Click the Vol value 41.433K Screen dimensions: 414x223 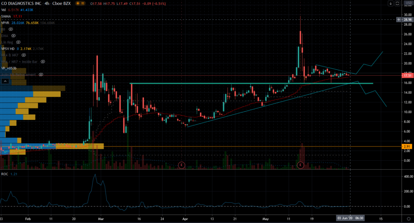(27, 10)
